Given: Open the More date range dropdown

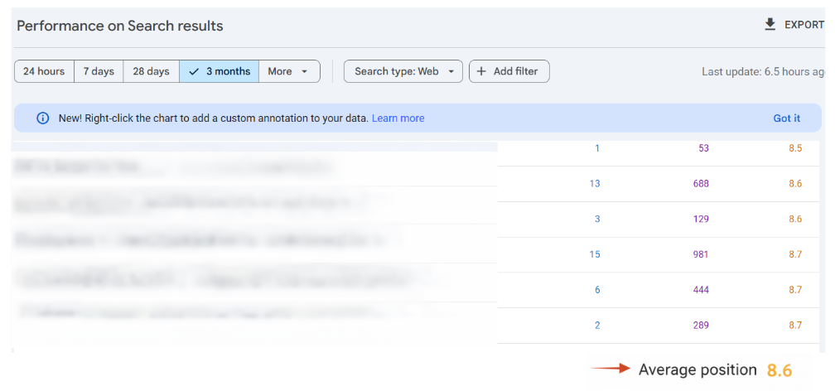Looking at the screenshot, I should pyautogui.click(x=288, y=71).
